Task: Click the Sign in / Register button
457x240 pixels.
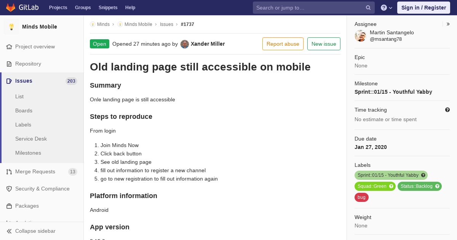Action: click(x=423, y=8)
